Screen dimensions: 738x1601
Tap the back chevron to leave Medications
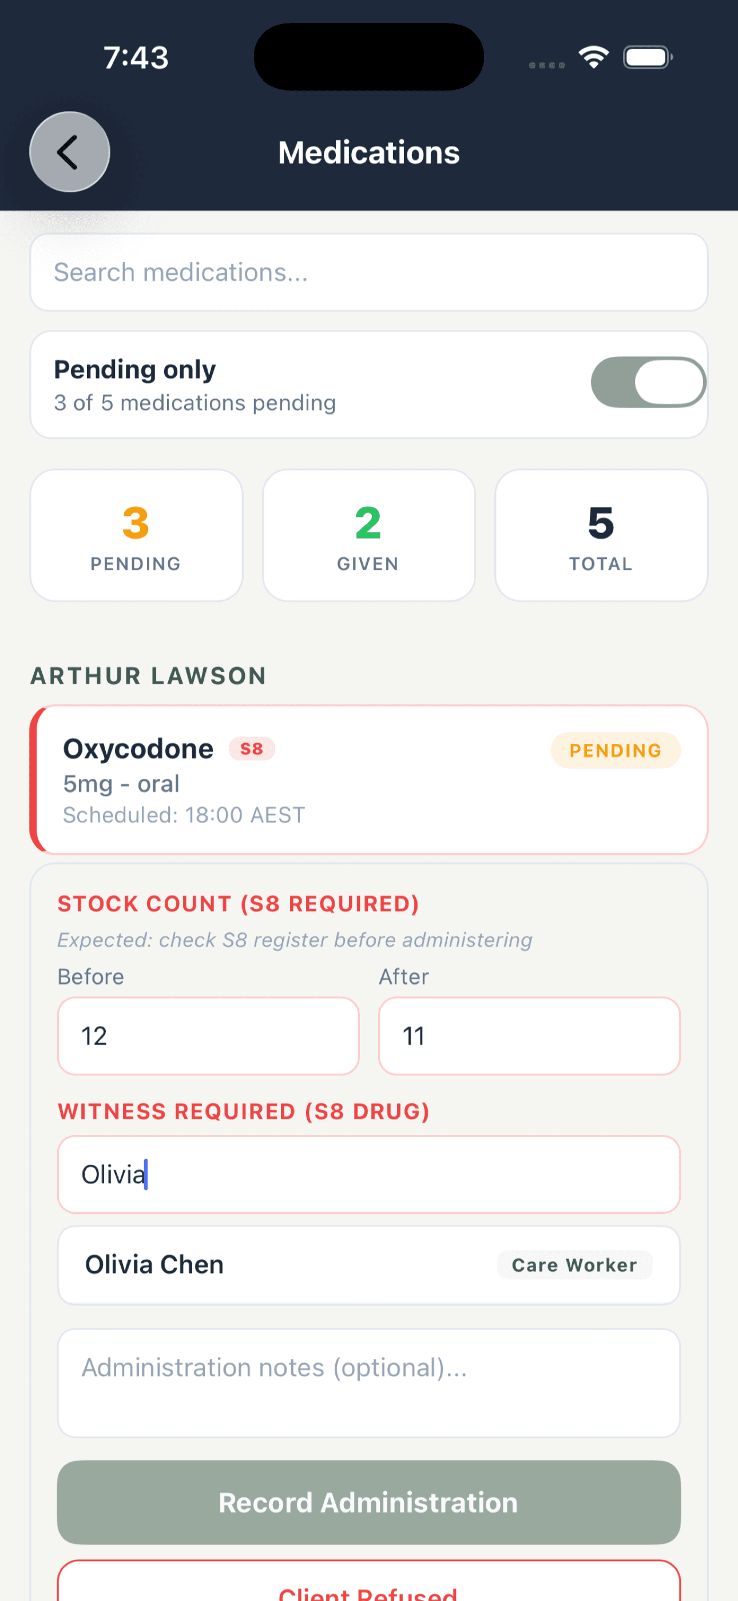(x=69, y=152)
